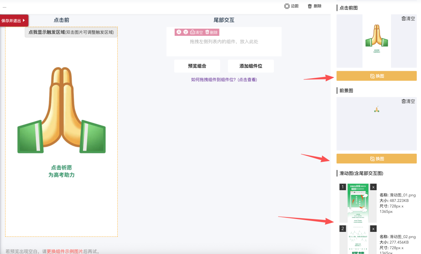Click the pink 清空 clear icon
The image size is (421, 254).
(x=196, y=32)
